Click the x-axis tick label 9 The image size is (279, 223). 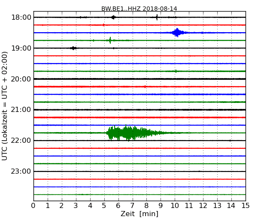click(161, 206)
